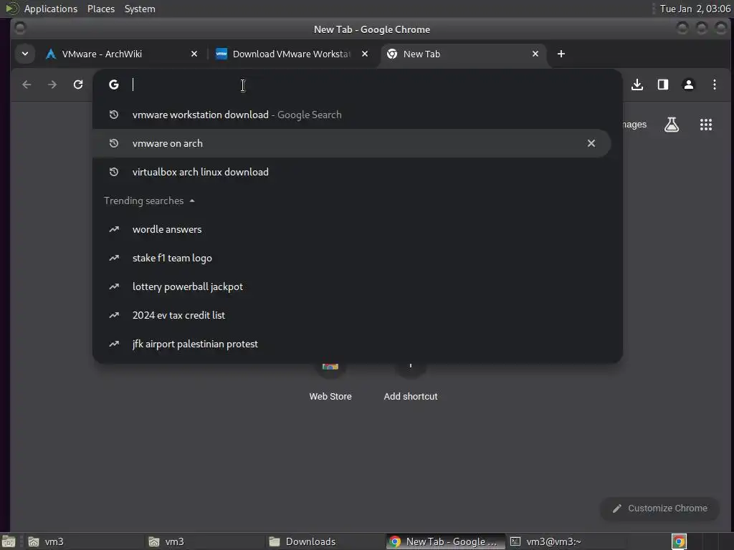Screen dimensions: 734x550
Task: Close the New Tab tab
Action: pyautogui.click(x=535, y=54)
